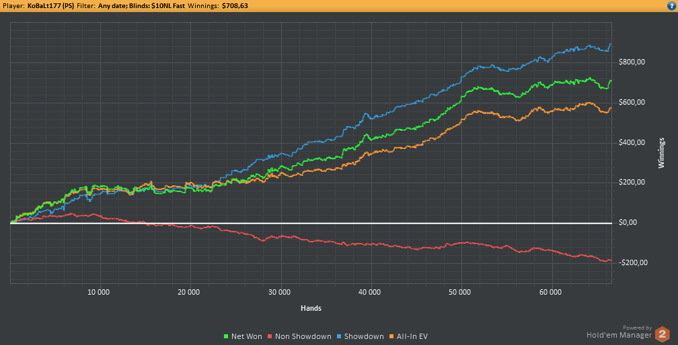This screenshot has width=678, height=345.
Task: Click the -$200,00 axis label
Action: tap(632, 263)
